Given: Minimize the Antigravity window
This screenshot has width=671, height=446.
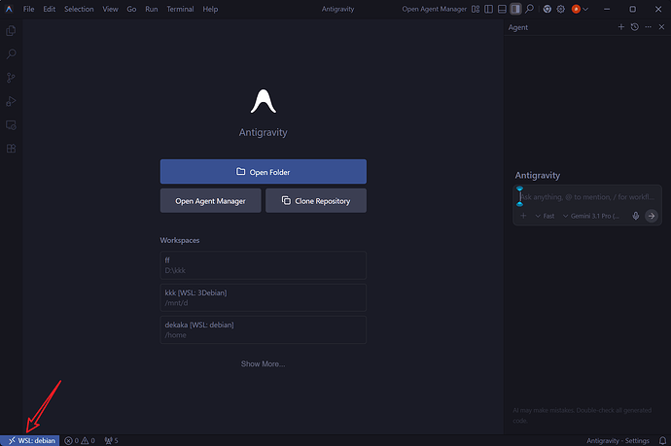Looking at the screenshot, I should [607, 9].
